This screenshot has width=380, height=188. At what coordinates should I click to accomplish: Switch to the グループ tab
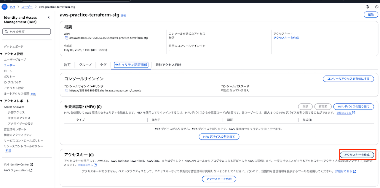point(85,65)
